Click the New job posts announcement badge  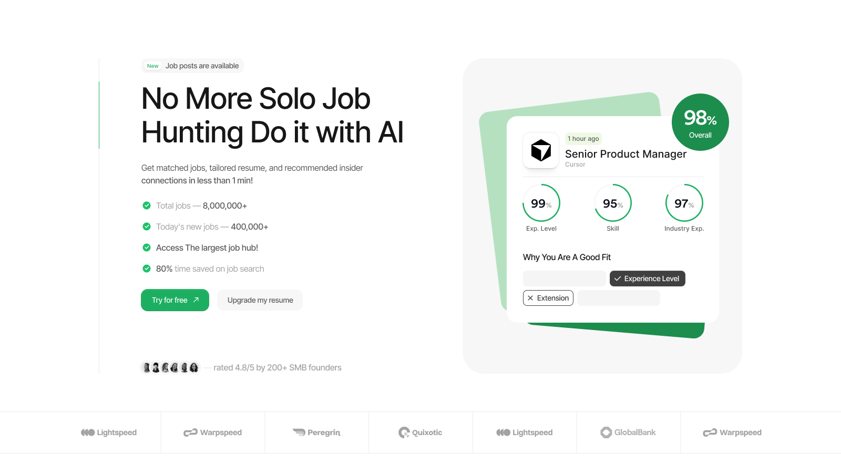click(x=192, y=66)
